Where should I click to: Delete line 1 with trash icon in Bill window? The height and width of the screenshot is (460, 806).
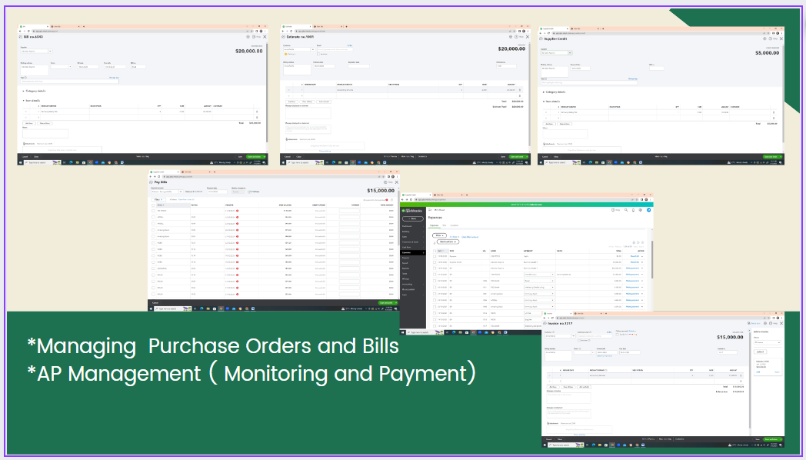[x=257, y=111]
